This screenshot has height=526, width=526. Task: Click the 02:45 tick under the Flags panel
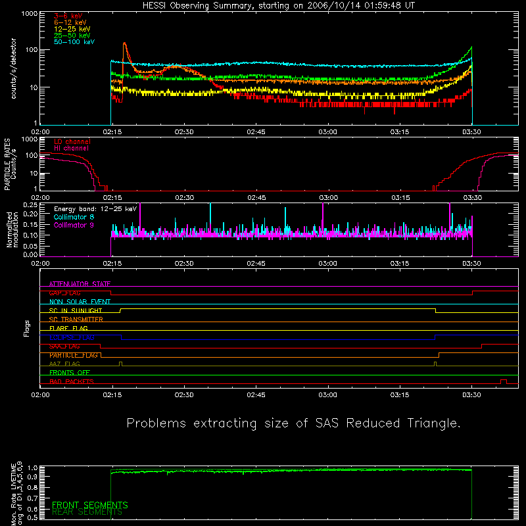pyautogui.click(x=256, y=395)
